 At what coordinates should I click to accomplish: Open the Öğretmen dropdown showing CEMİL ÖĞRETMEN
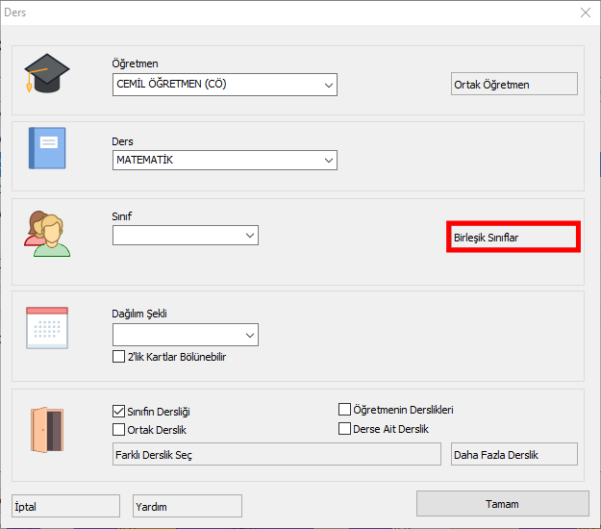(x=225, y=85)
